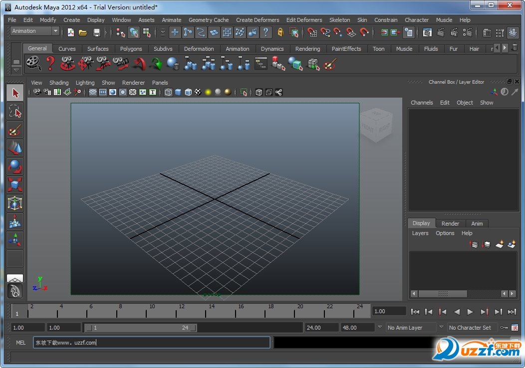Select the Universal Manipulator tool
This screenshot has width=525, height=368.
[15, 203]
